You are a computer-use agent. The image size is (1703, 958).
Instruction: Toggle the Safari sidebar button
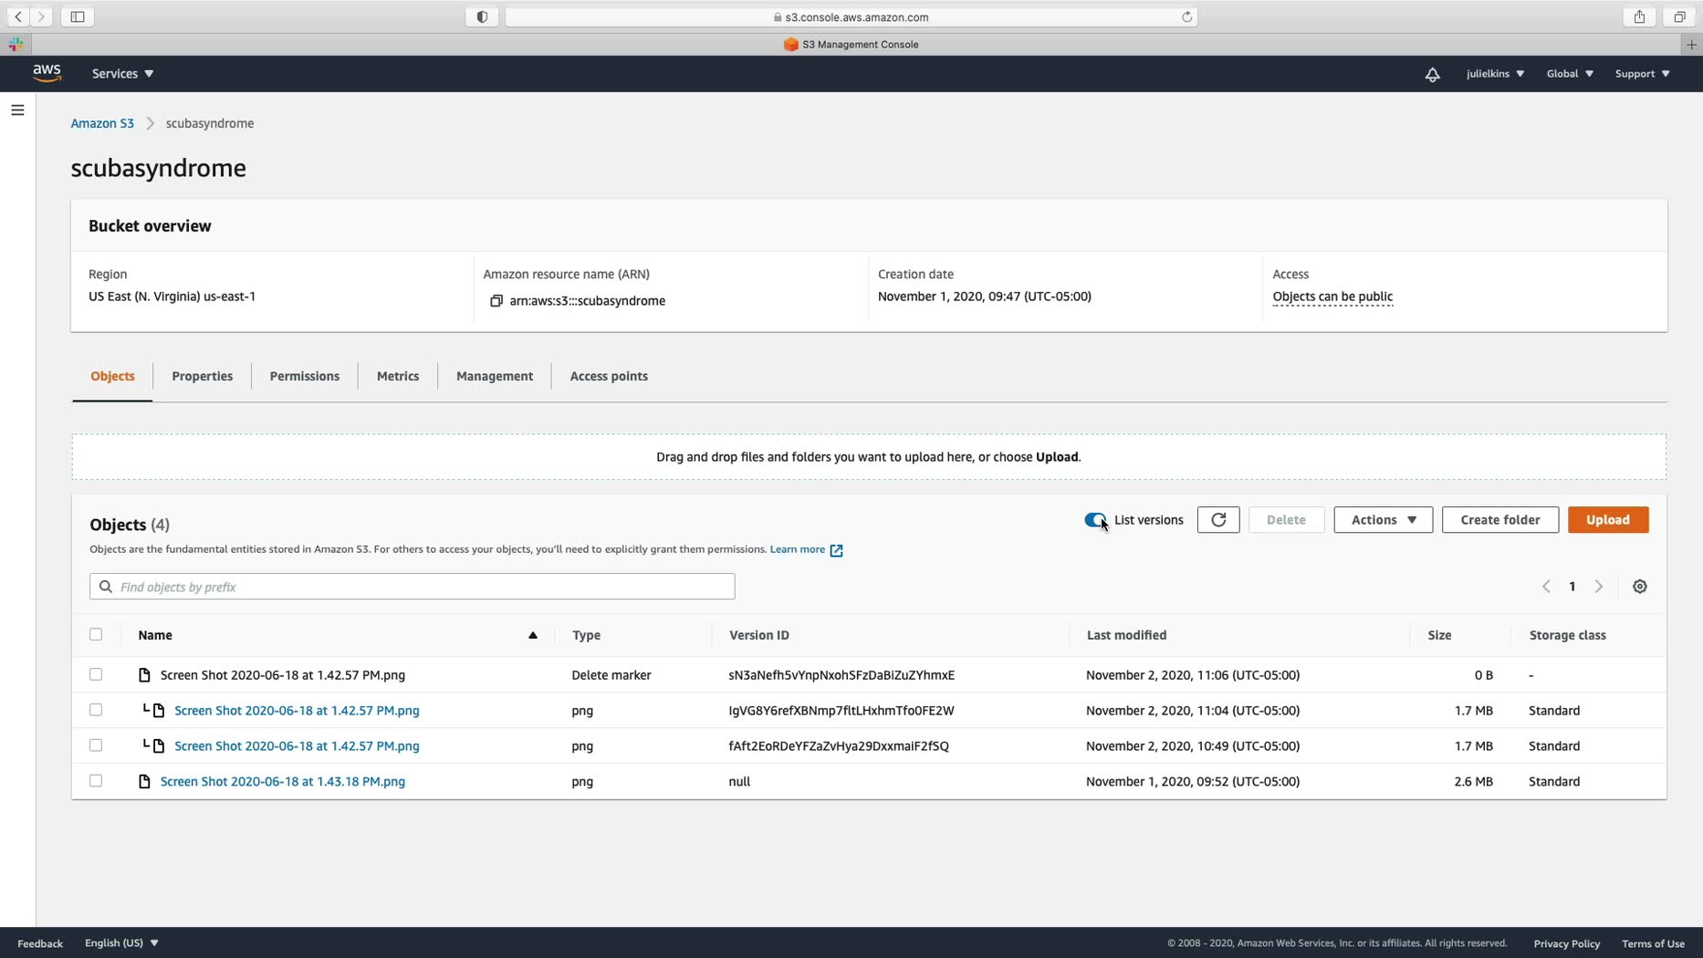pos(78,16)
